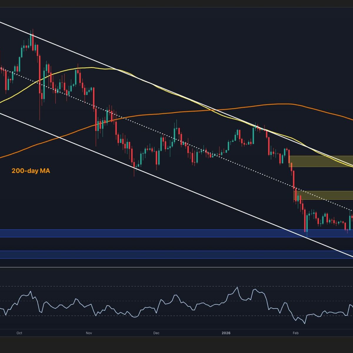Select the upper yellow resistance zone

(321, 161)
